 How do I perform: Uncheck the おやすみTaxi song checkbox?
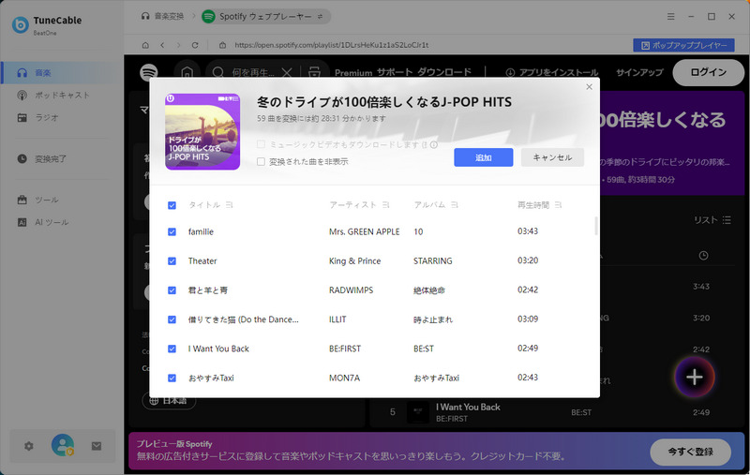point(172,378)
